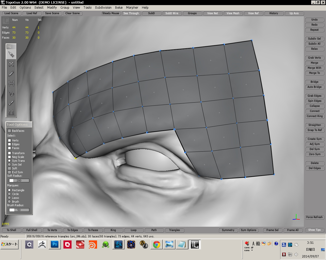Viewport: 326px width, 260px height.
Task: Open Photoshop from the taskbar
Action: point(55,245)
